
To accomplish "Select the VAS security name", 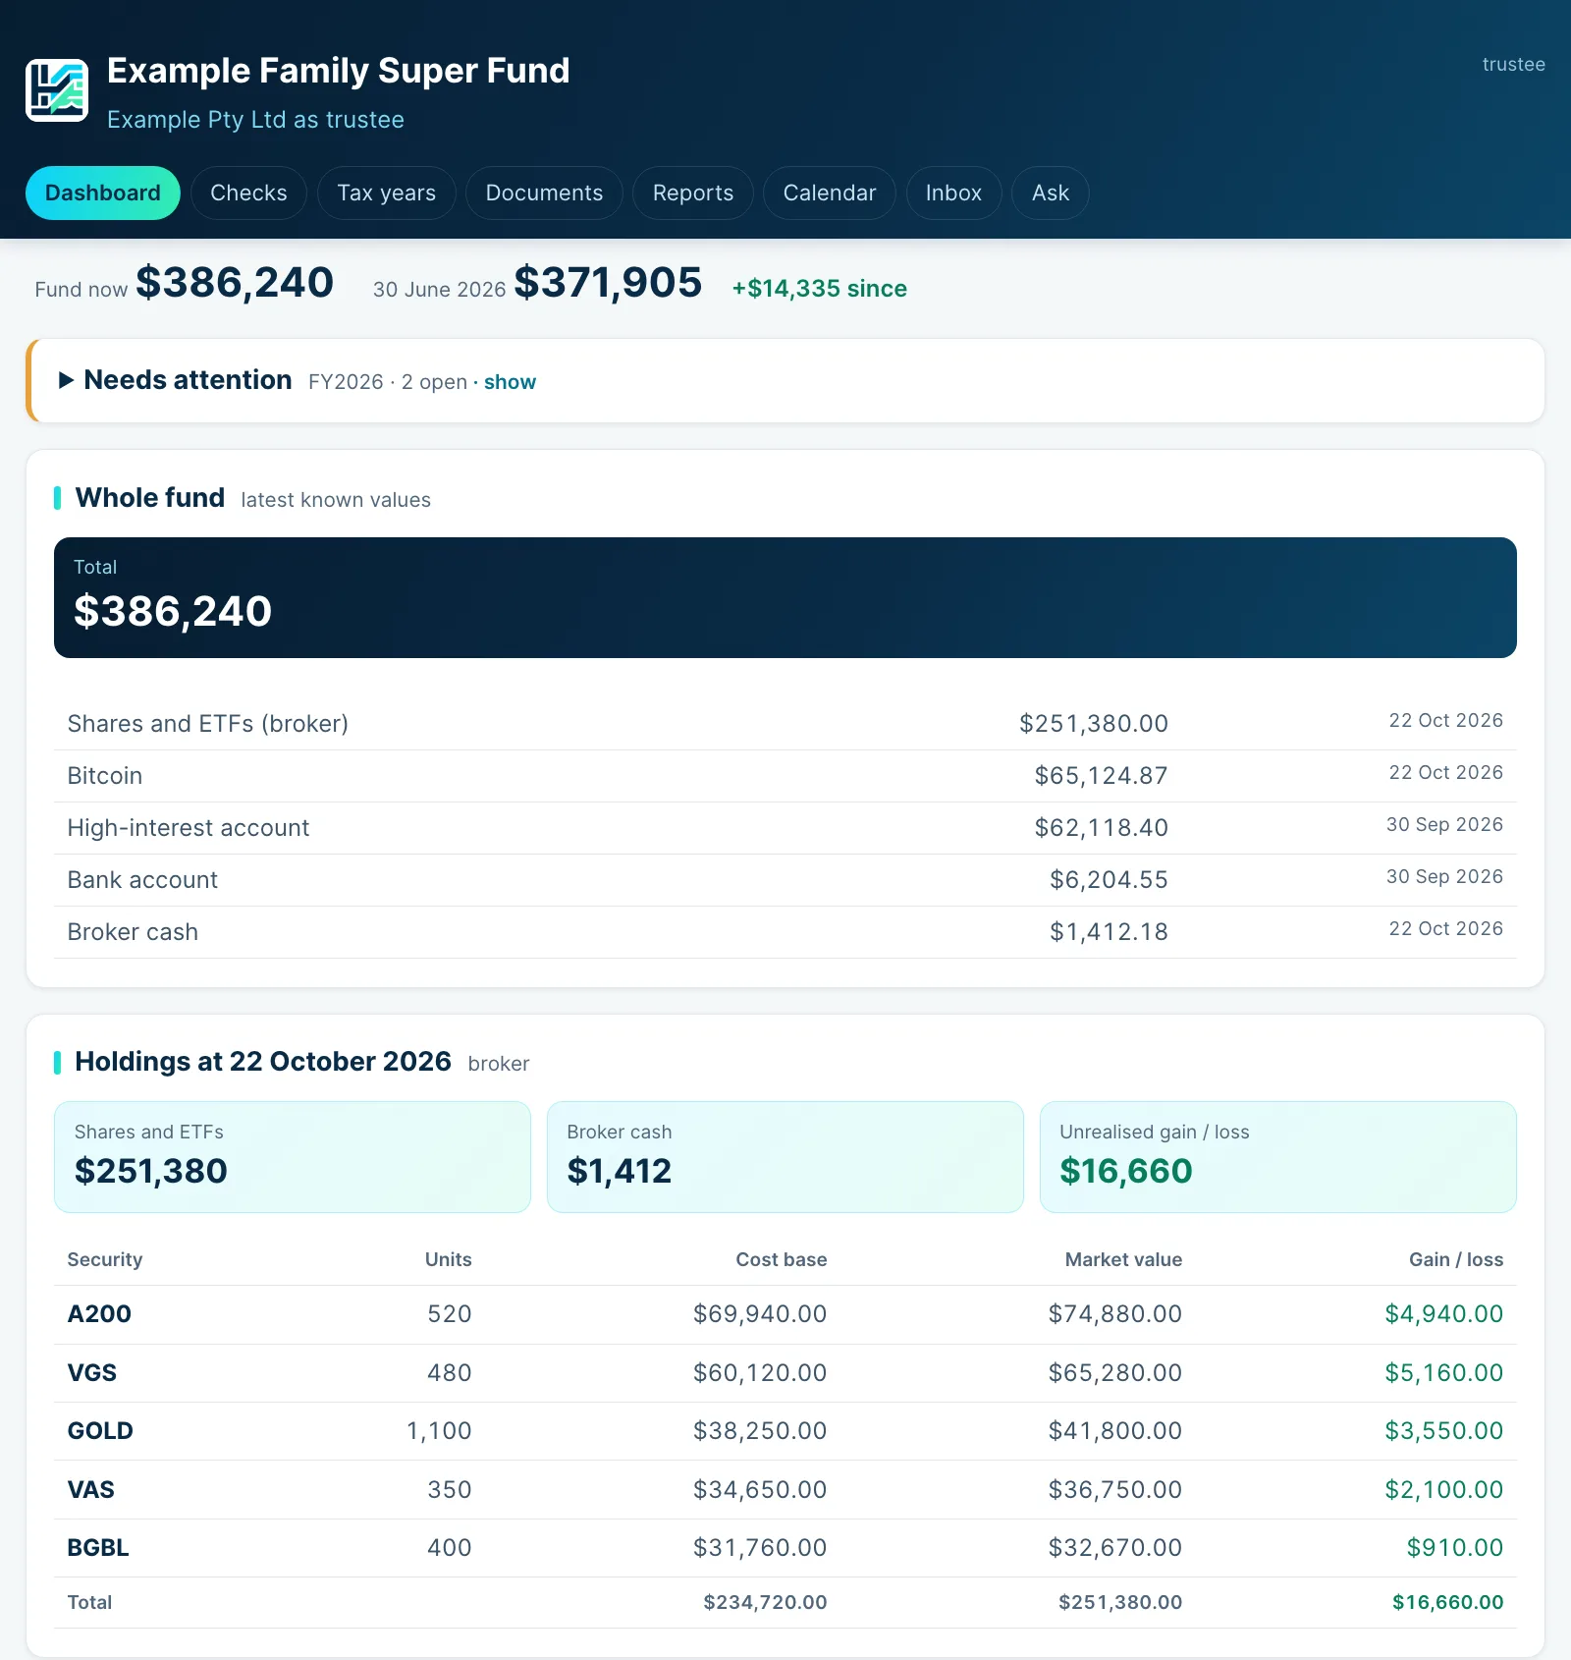I will 91,1490.
